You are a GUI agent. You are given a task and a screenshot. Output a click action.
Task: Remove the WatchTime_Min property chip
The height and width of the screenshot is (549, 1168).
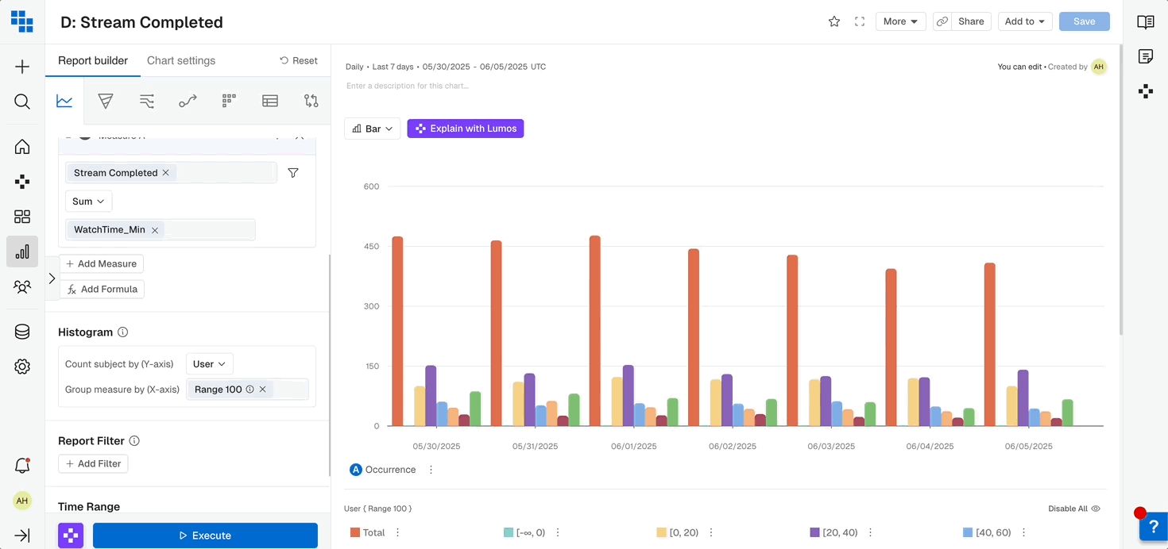tap(155, 230)
